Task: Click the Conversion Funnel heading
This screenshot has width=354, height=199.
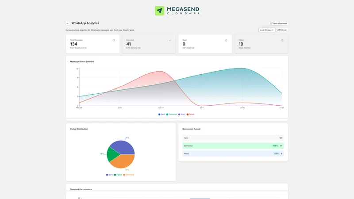Action: (191, 129)
